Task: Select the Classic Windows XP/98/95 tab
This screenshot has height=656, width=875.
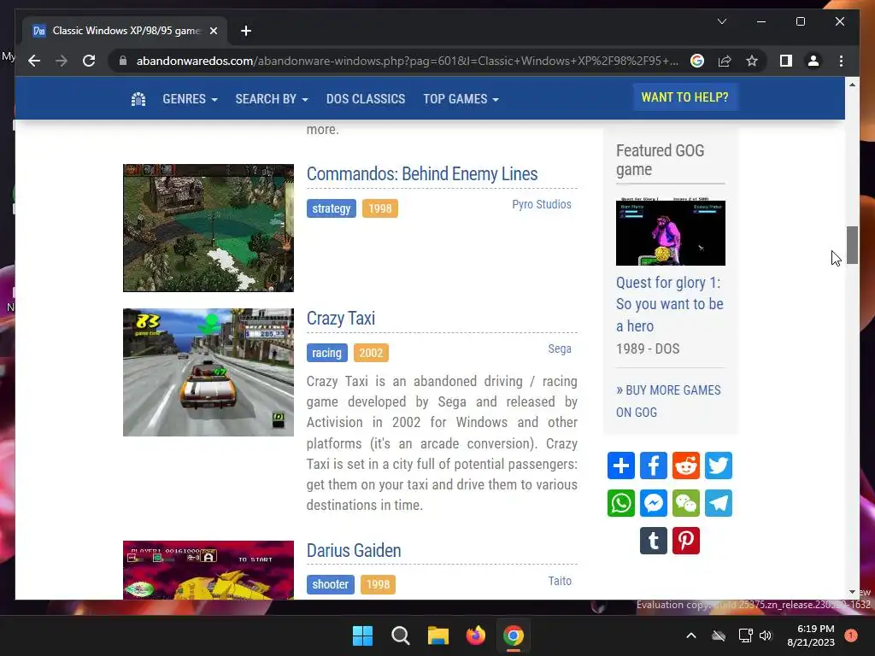Action: (x=125, y=31)
